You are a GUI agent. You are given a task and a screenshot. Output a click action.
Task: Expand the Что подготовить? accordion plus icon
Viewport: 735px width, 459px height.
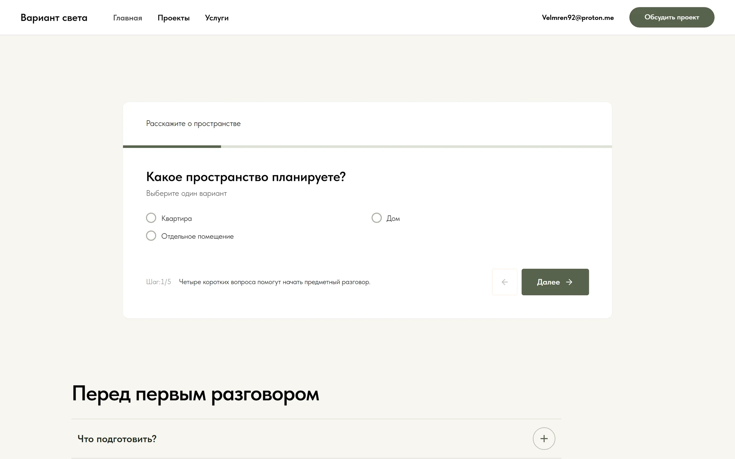point(544,438)
